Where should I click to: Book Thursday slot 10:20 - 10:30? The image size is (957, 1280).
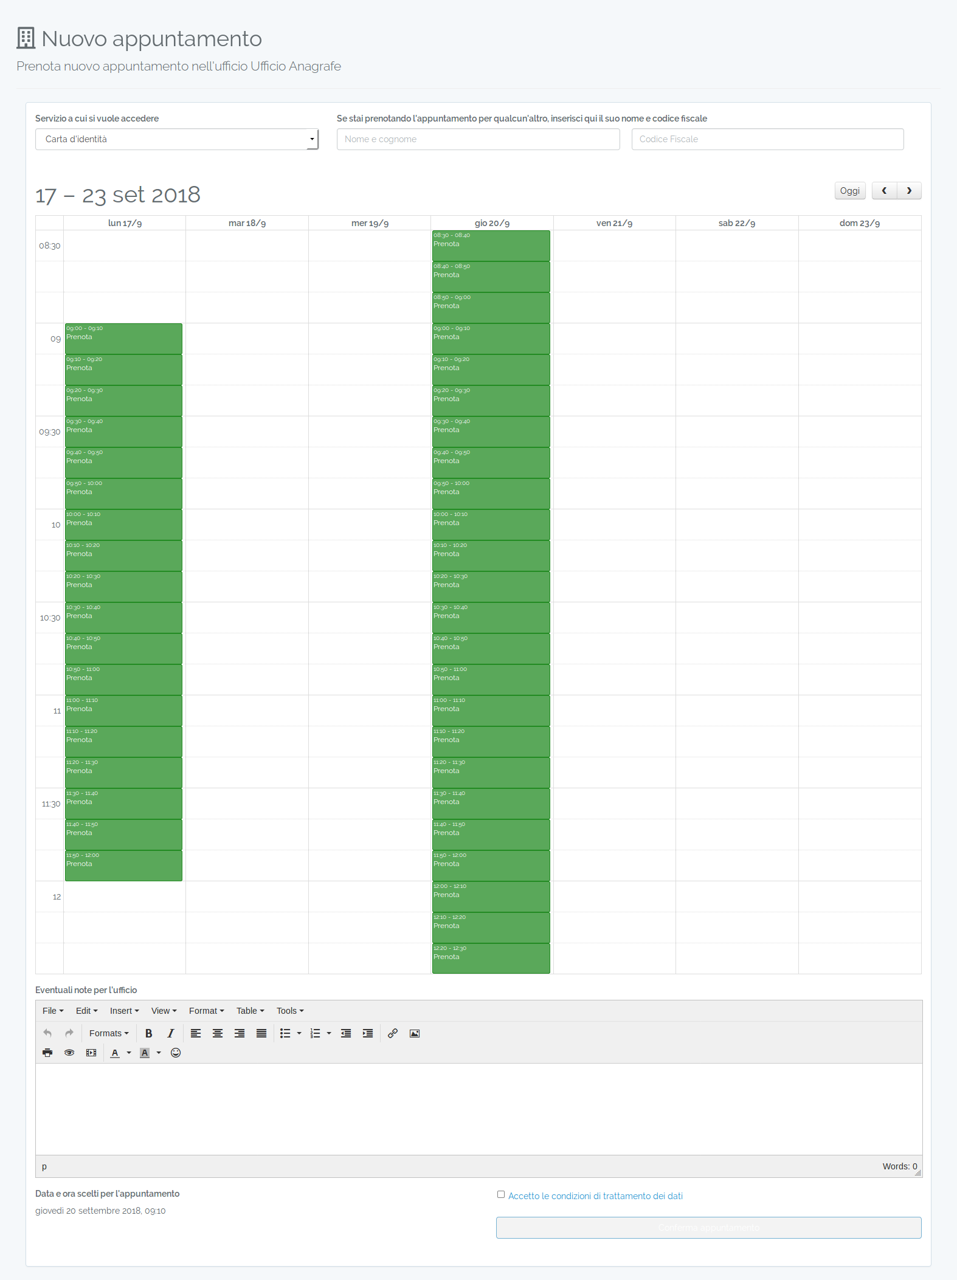coord(491,587)
